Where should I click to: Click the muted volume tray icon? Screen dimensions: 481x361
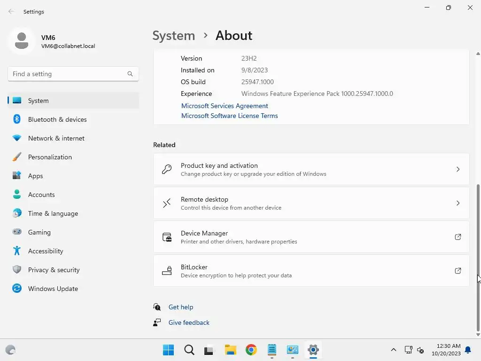pos(420,350)
